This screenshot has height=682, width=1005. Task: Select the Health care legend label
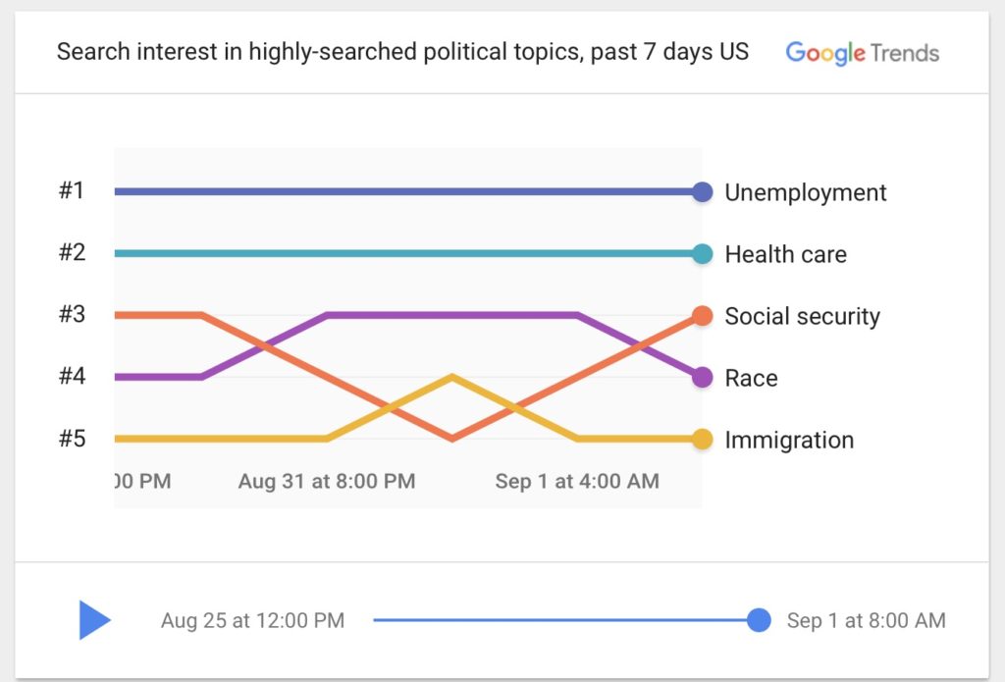click(785, 254)
